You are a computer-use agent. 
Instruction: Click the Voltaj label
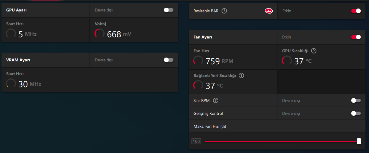(100, 23)
